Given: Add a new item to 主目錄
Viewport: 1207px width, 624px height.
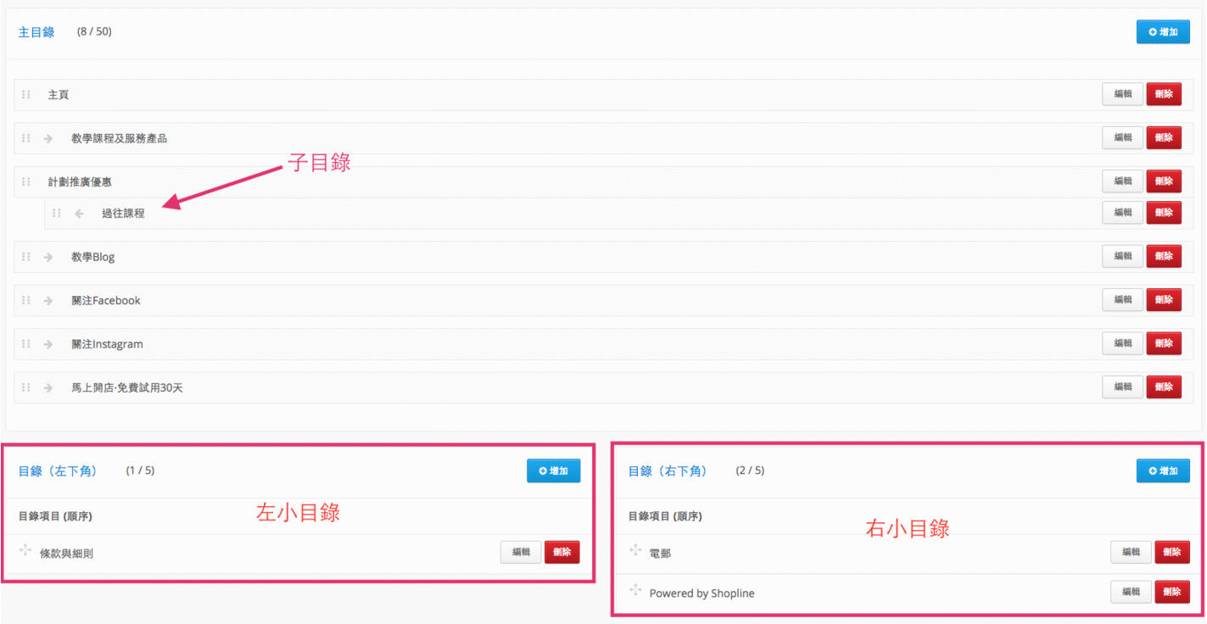Looking at the screenshot, I should (1163, 32).
